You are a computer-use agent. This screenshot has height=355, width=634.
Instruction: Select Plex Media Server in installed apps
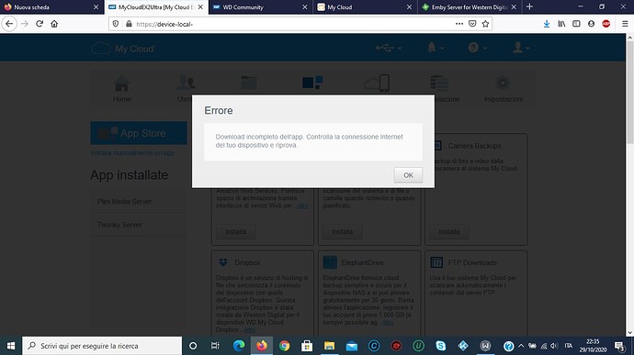coord(125,201)
